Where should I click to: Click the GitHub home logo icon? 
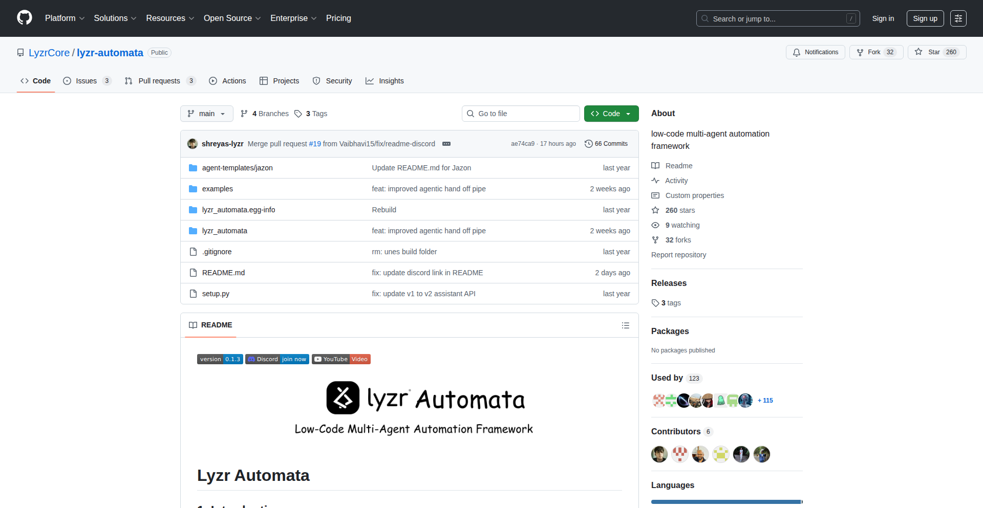pos(24,18)
